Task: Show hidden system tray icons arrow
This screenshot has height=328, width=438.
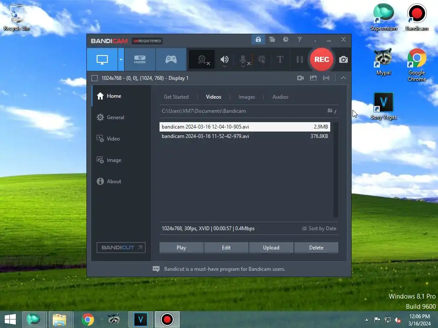Action: 367,320
